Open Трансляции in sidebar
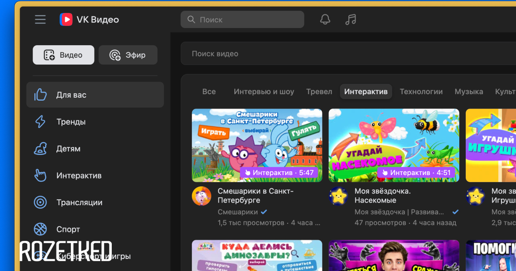Viewport: 516px width, 271px height. click(79, 203)
